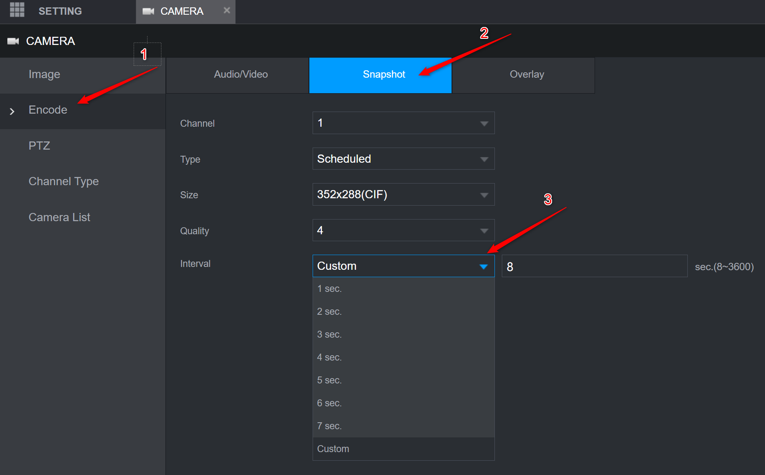Select Channel Type in the sidebar
Image resolution: width=765 pixels, height=475 pixels.
63,181
